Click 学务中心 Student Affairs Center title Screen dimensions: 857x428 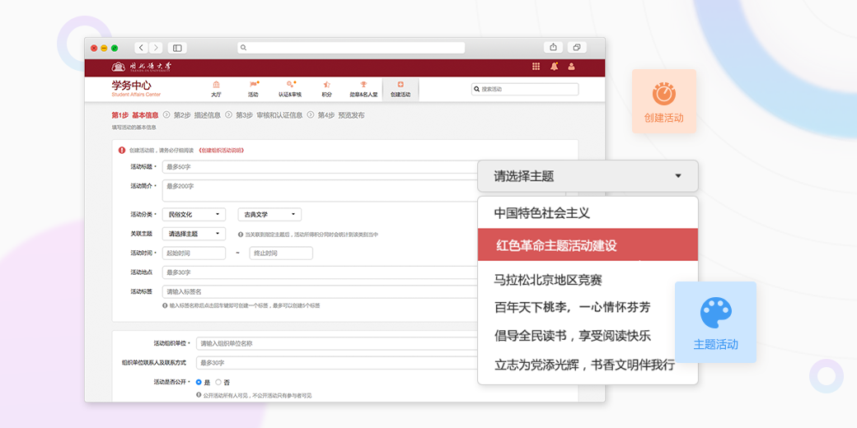coord(136,88)
